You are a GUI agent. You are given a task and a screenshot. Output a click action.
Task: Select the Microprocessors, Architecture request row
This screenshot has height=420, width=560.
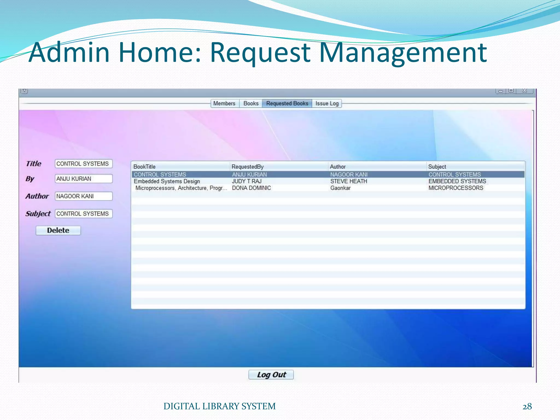181,188
